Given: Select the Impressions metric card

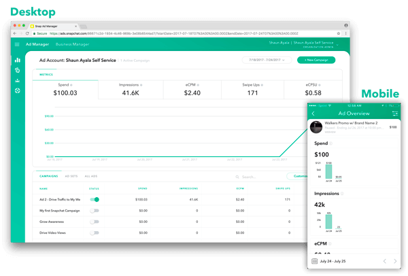Looking at the screenshot, I should pyautogui.click(x=131, y=90).
